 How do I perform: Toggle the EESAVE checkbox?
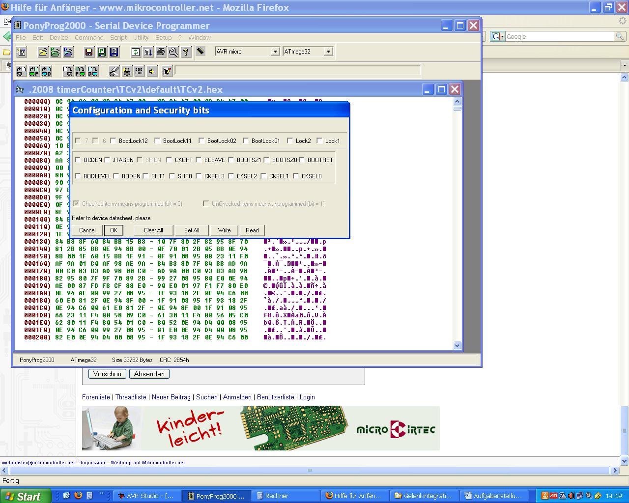[x=199, y=160]
